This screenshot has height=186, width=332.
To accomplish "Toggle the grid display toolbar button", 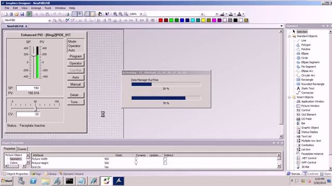I will tap(74, 14).
